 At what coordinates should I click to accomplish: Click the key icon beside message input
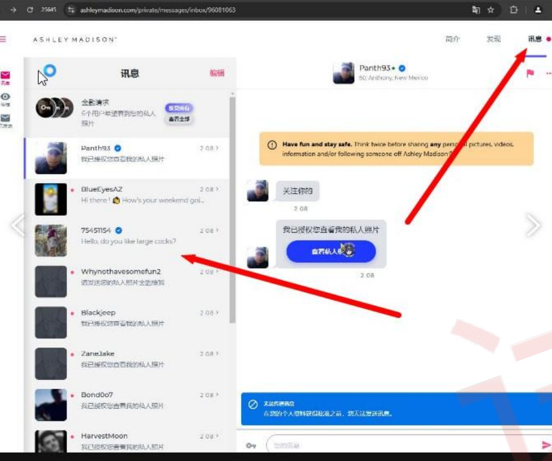tap(251, 445)
